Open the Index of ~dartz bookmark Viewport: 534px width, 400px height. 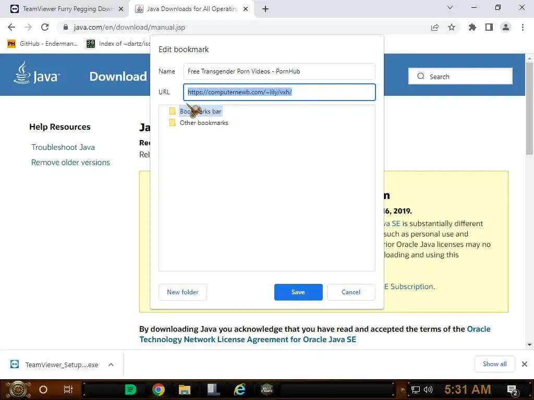tap(118, 44)
